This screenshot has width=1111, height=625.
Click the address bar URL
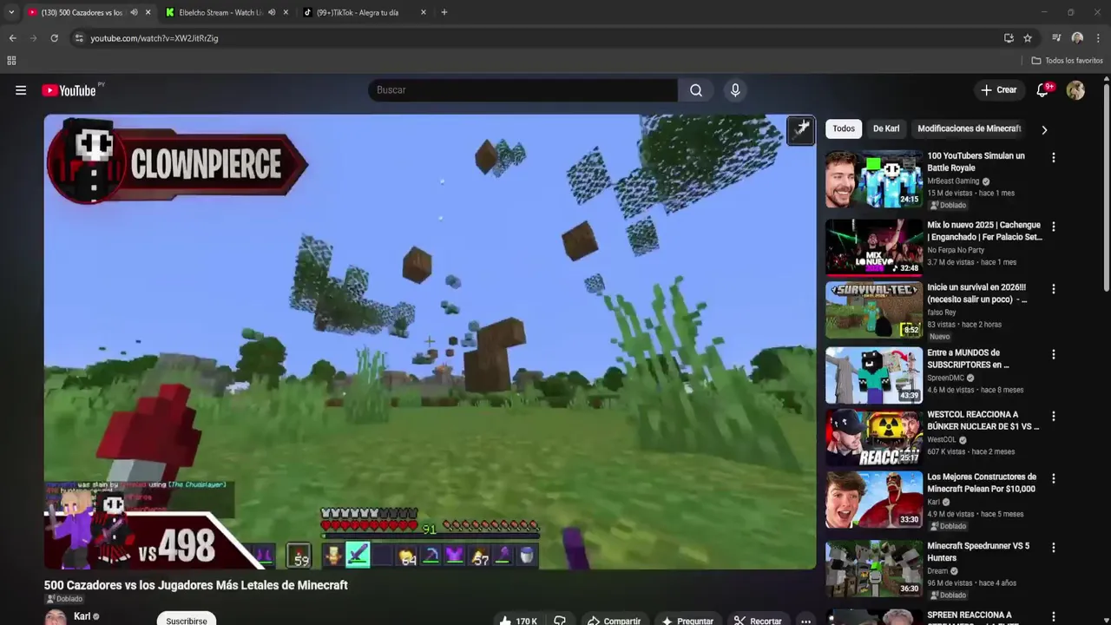(x=154, y=38)
